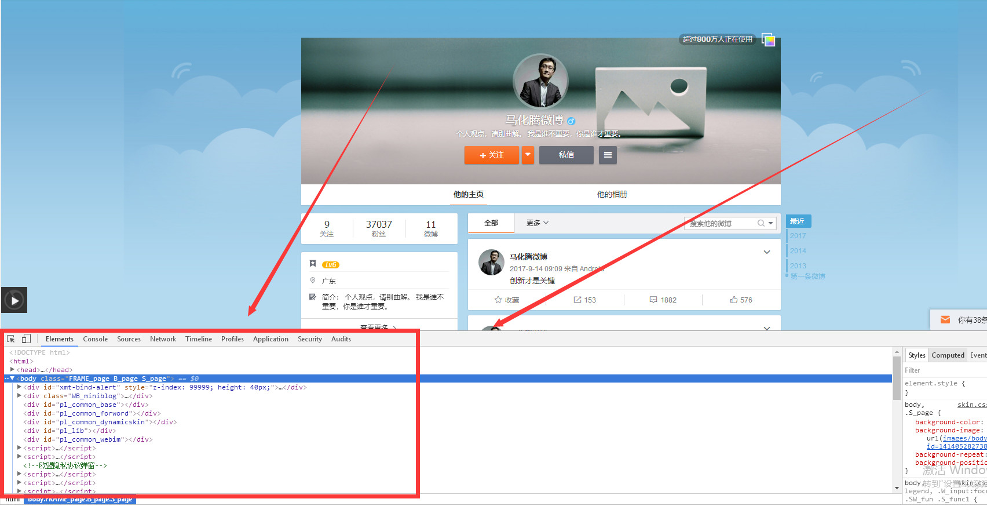
Task: Click the 37037 粉丝 followers count
Action: click(x=379, y=228)
